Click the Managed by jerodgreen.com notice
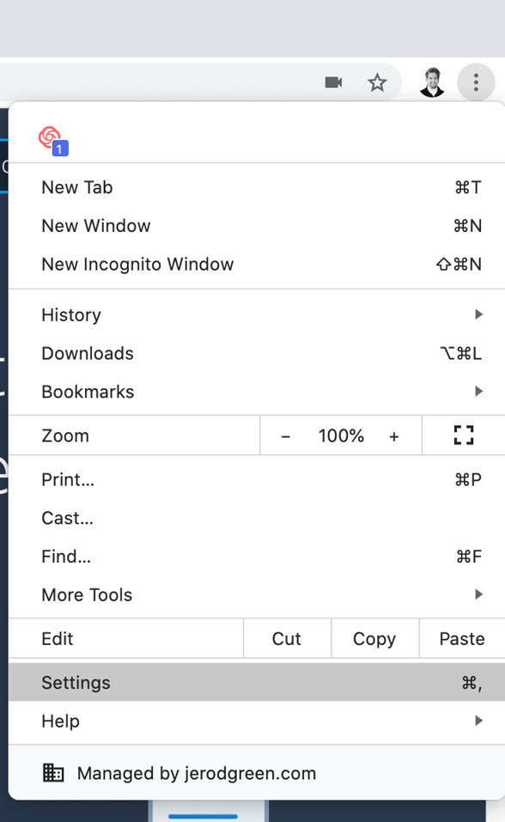 point(197,772)
